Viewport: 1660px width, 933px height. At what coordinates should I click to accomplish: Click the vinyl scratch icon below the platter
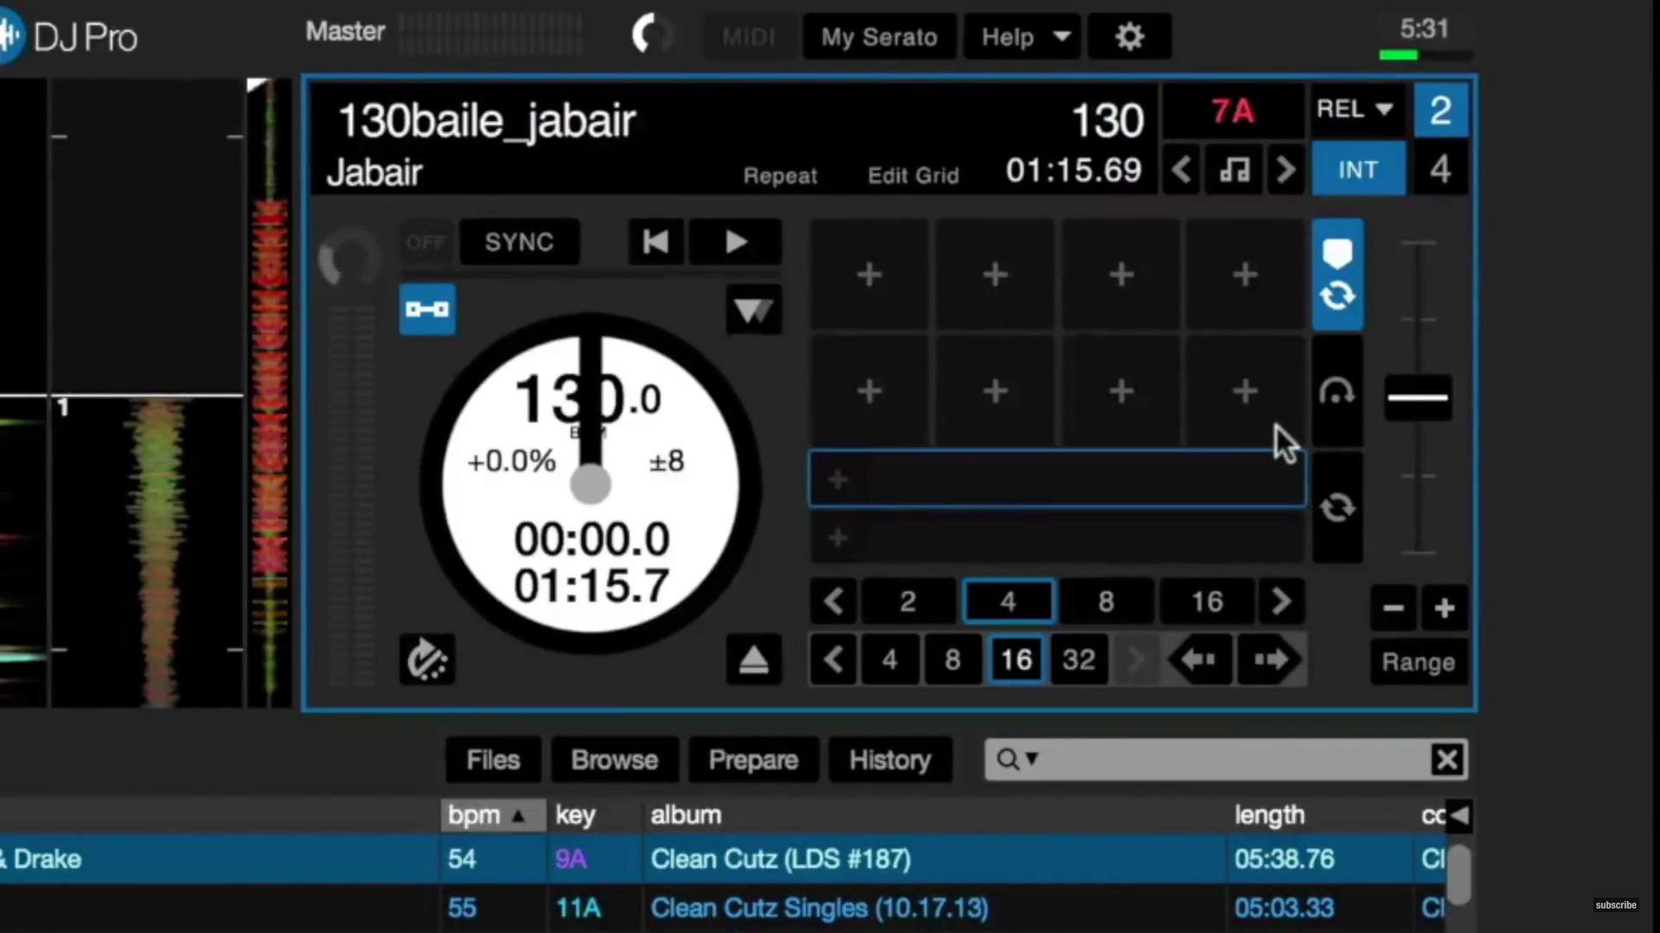click(427, 659)
